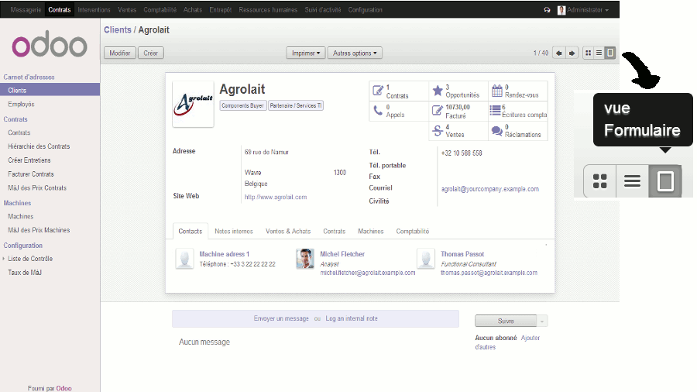Open the 3 Opportunités star button

458,91
